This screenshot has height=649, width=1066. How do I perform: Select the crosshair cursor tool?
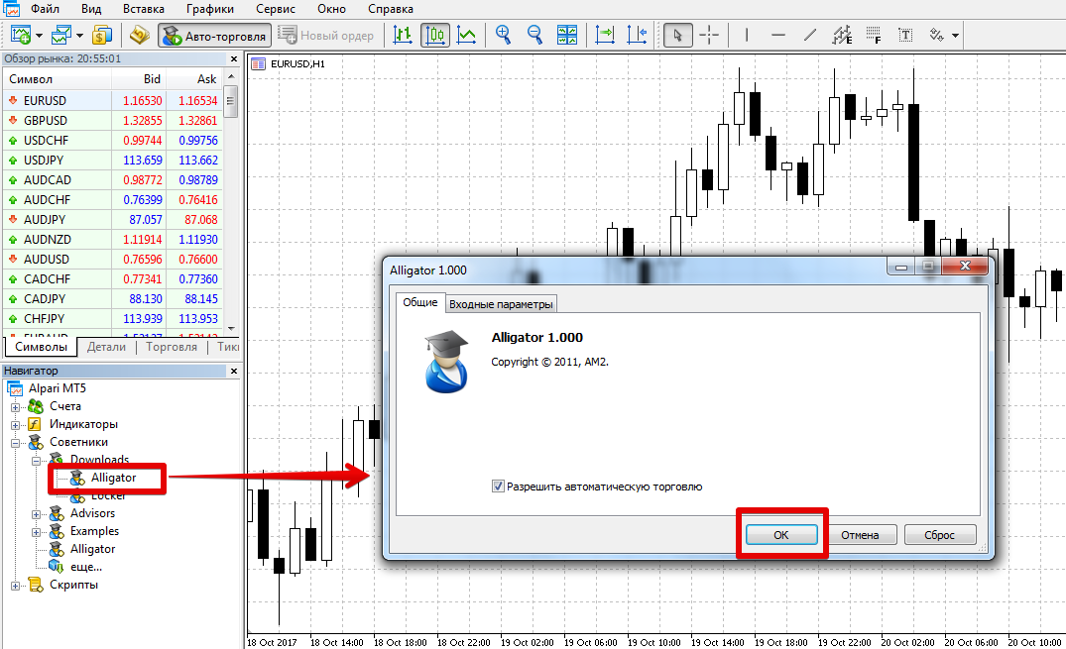click(710, 36)
